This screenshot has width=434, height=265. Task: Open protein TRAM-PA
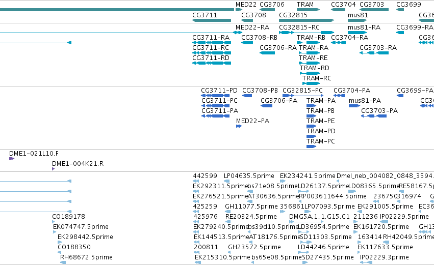click(x=321, y=101)
